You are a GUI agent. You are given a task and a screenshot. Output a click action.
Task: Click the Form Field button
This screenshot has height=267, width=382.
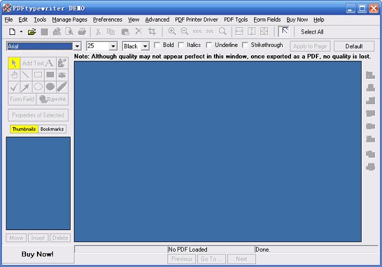[22, 99]
